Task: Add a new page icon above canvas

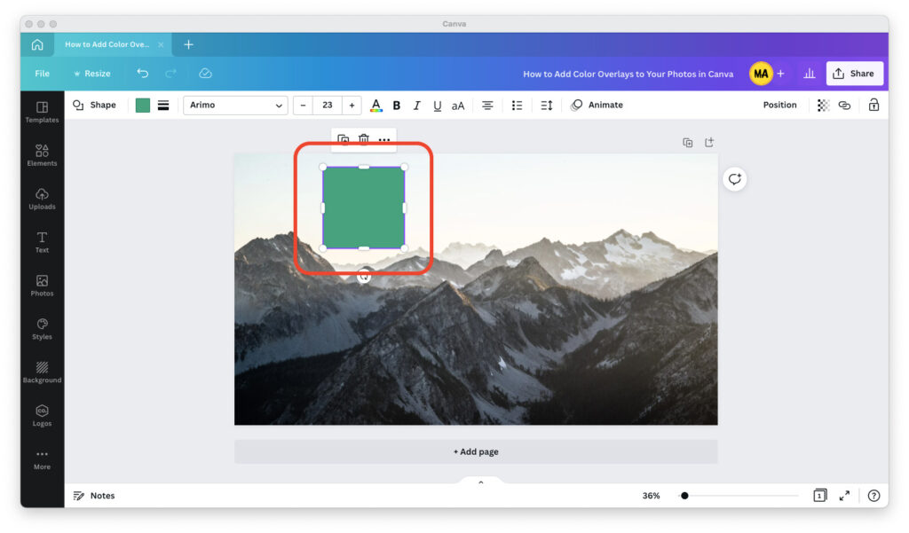Action: [x=709, y=143]
